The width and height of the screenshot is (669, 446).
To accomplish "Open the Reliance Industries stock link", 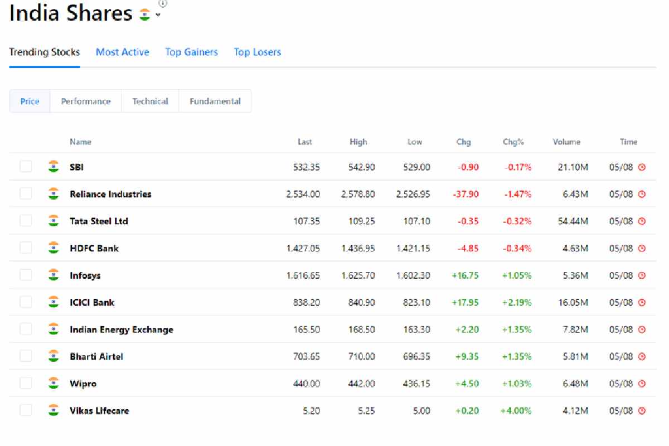I will click(x=110, y=194).
